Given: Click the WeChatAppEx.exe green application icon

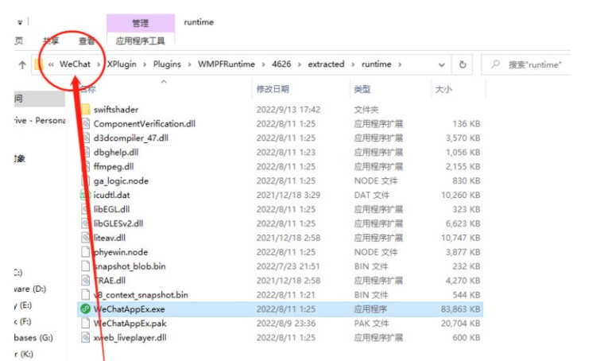Looking at the screenshot, I should click(x=85, y=309).
